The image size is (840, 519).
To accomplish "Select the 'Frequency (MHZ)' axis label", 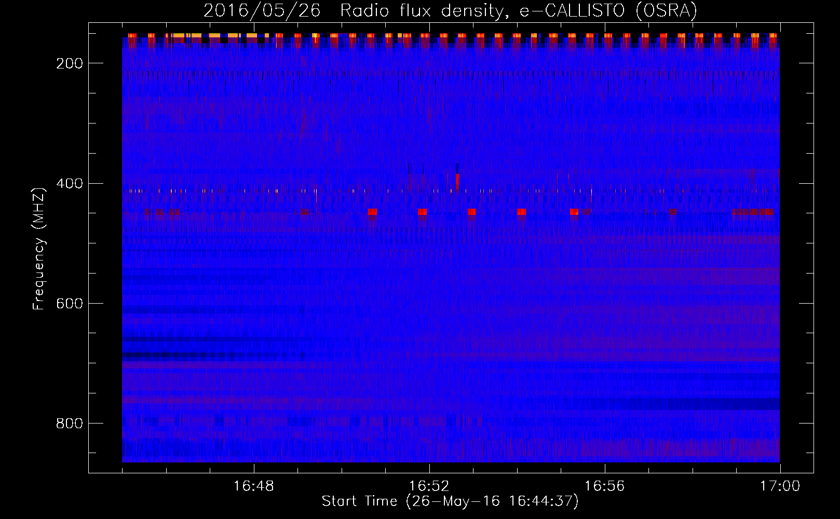I will coord(39,249).
